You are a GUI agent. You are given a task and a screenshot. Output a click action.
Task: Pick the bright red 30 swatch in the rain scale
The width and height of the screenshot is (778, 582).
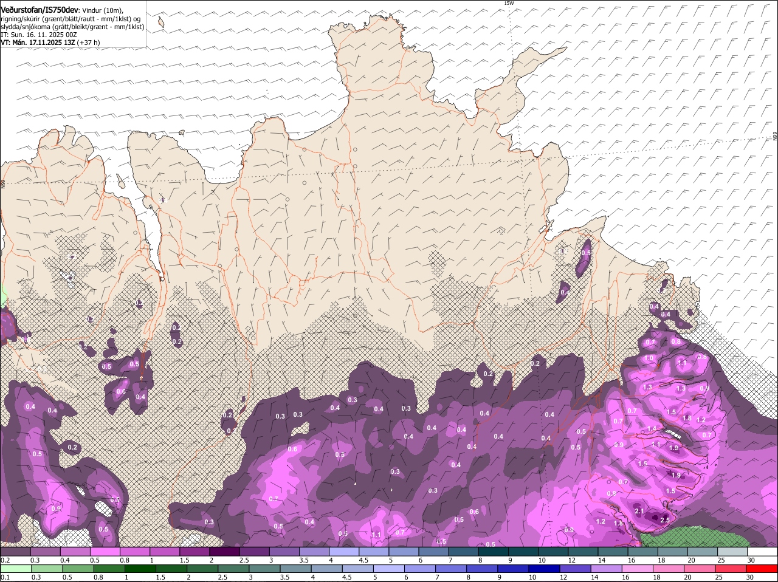(x=762, y=569)
